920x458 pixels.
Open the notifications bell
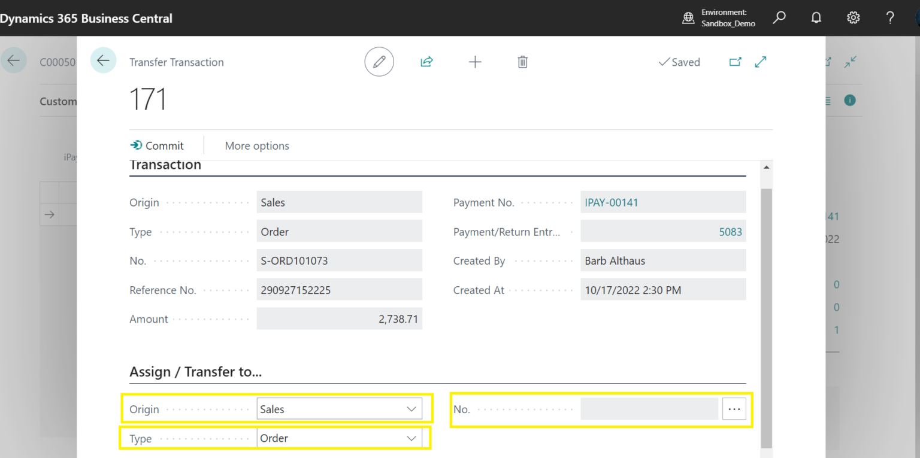point(816,18)
